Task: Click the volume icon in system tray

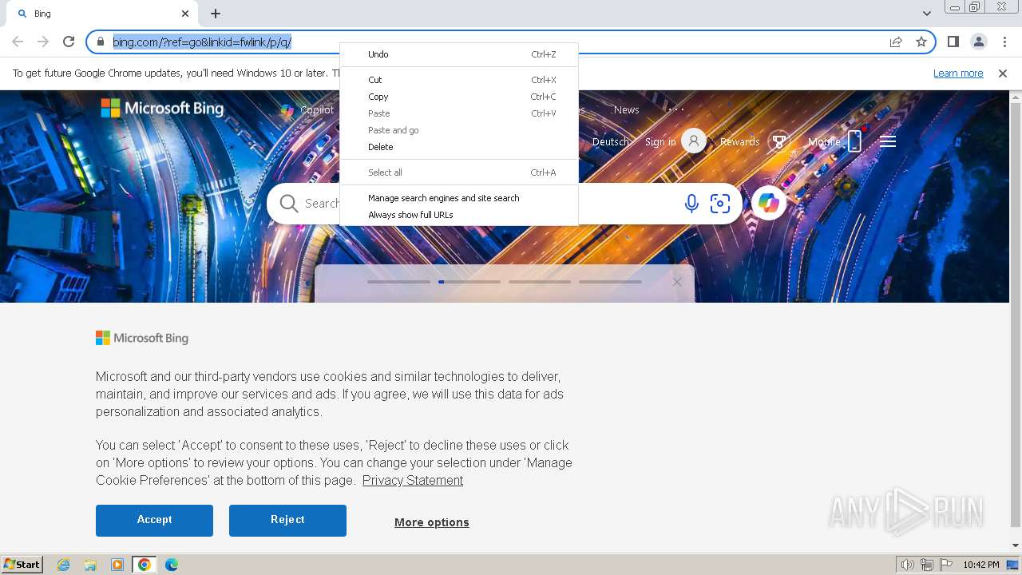Action: coord(907,565)
